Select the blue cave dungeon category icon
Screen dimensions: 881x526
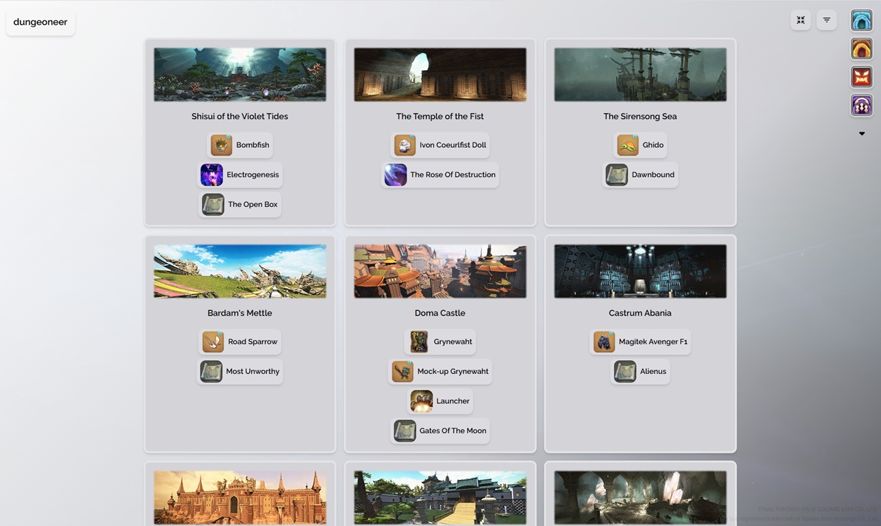861,21
